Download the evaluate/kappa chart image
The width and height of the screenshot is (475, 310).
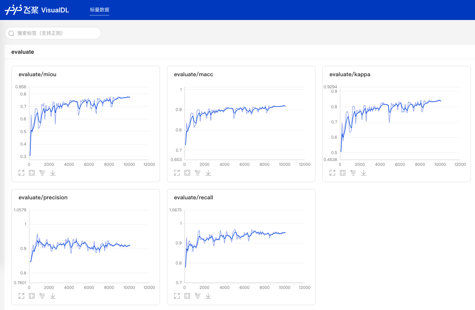[x=363, y=173]
